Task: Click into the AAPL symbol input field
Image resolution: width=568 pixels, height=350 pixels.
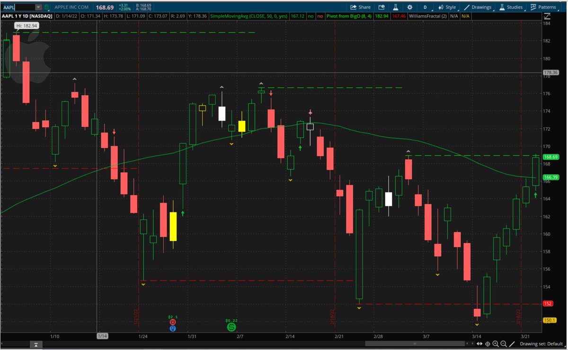Action: pos(18,7)
